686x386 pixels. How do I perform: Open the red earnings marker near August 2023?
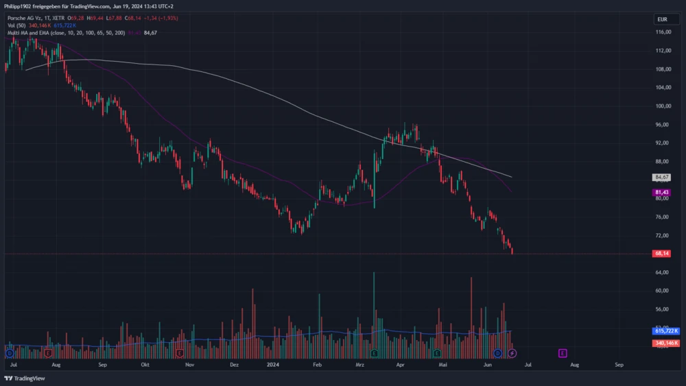[48, 353]
